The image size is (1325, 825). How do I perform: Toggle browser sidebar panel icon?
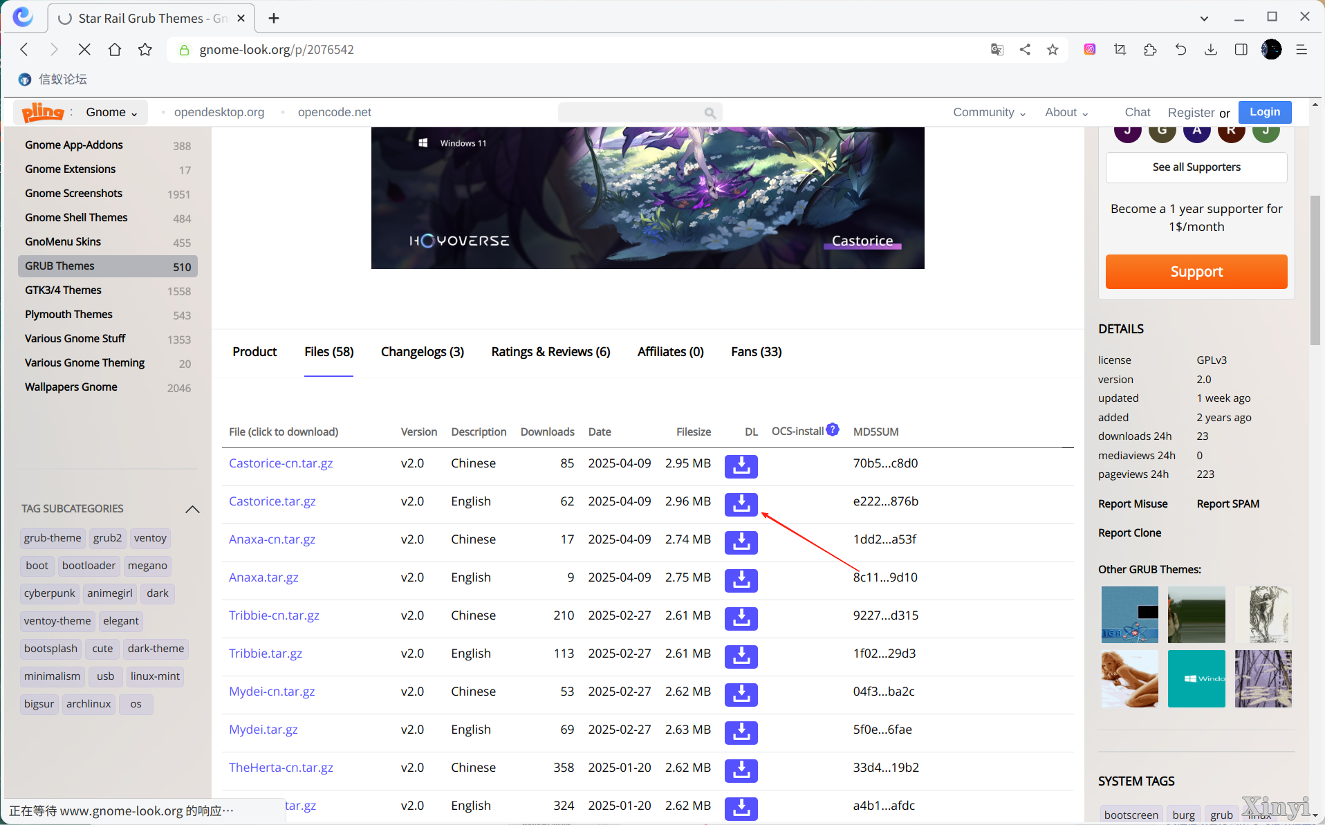[1241, 49]
